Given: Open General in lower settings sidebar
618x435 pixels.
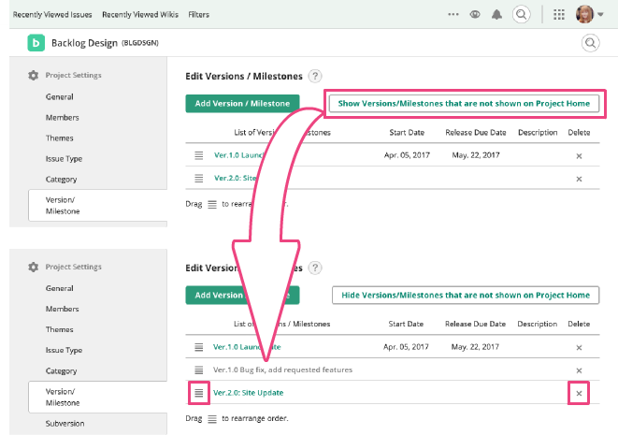Looking at the screenshot, I should (x=60, y=288).
